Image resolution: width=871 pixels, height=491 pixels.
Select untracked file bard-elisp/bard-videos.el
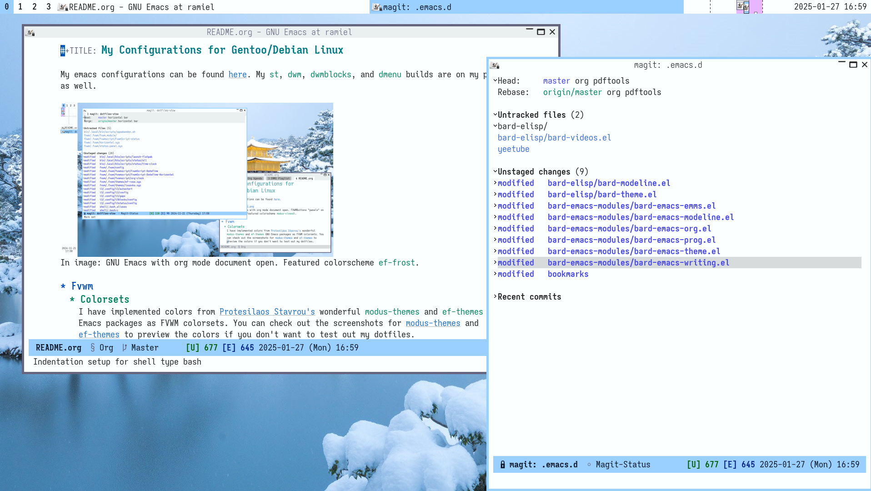pyautogui.click(x=554, y=138)
